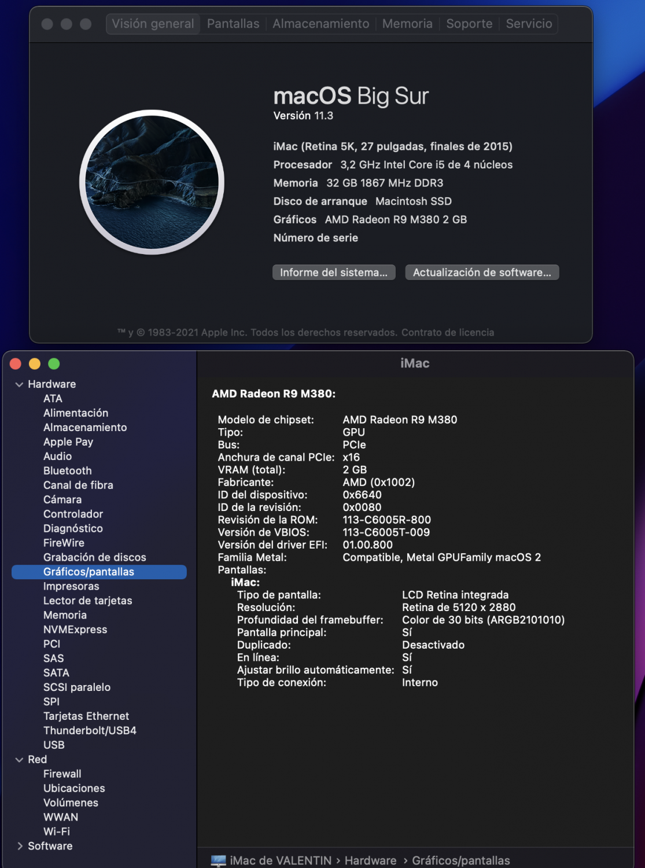Select Diagnóstico in the sidebar

[73, 529]
